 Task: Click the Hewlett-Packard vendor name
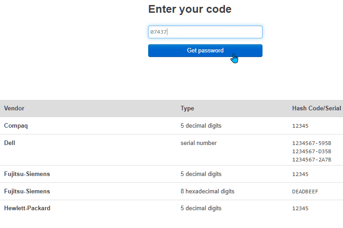point(27,208)
